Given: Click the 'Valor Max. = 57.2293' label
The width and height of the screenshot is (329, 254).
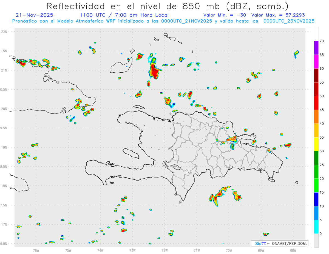Looking at the screenshot, I should tap(278, 15).
